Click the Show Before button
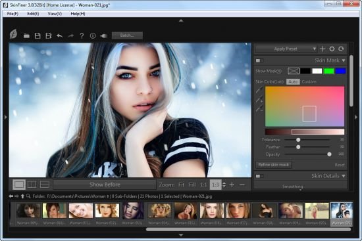The width and height of the screenshot is (362, 241). 105,185
